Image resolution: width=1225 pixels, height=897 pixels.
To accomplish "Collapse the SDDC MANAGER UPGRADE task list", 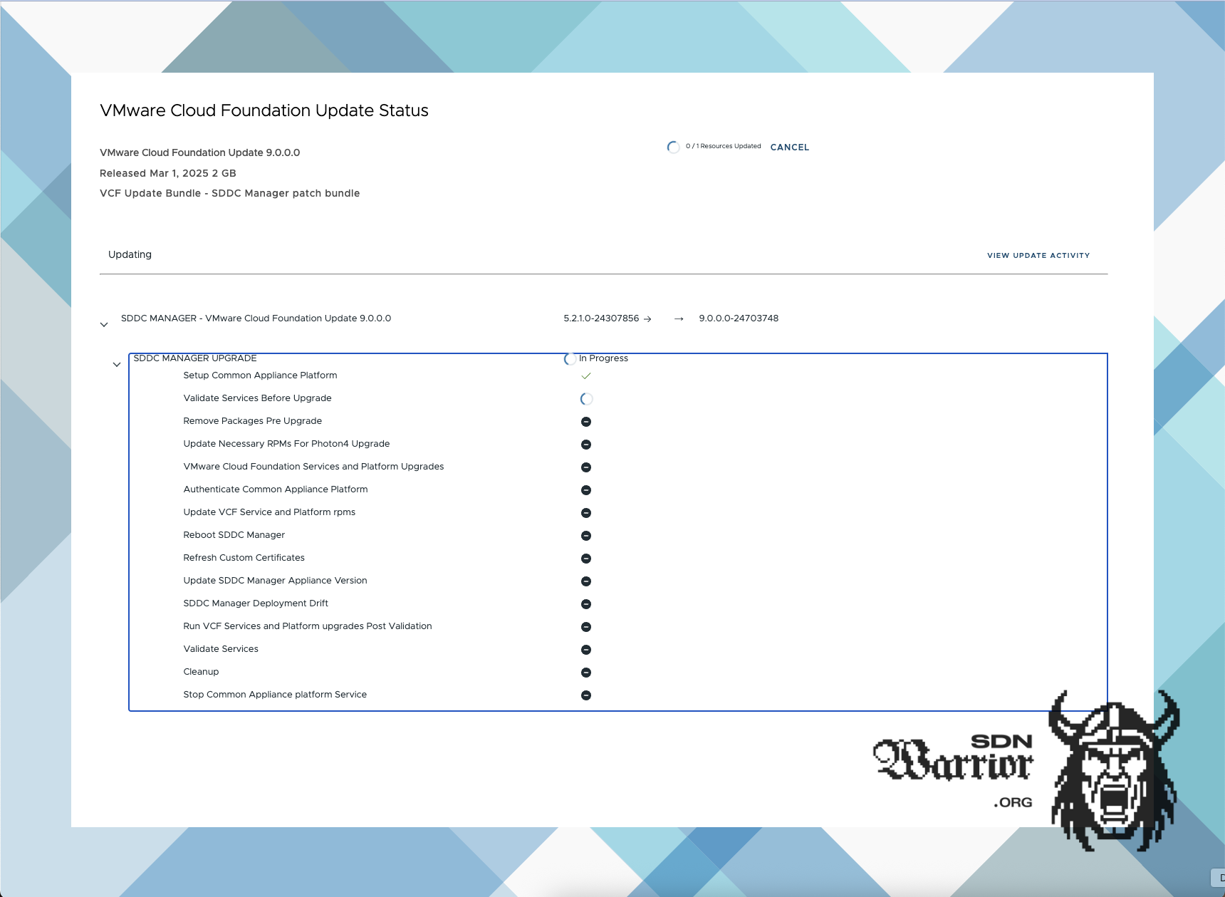I will [x=117, y=364].
